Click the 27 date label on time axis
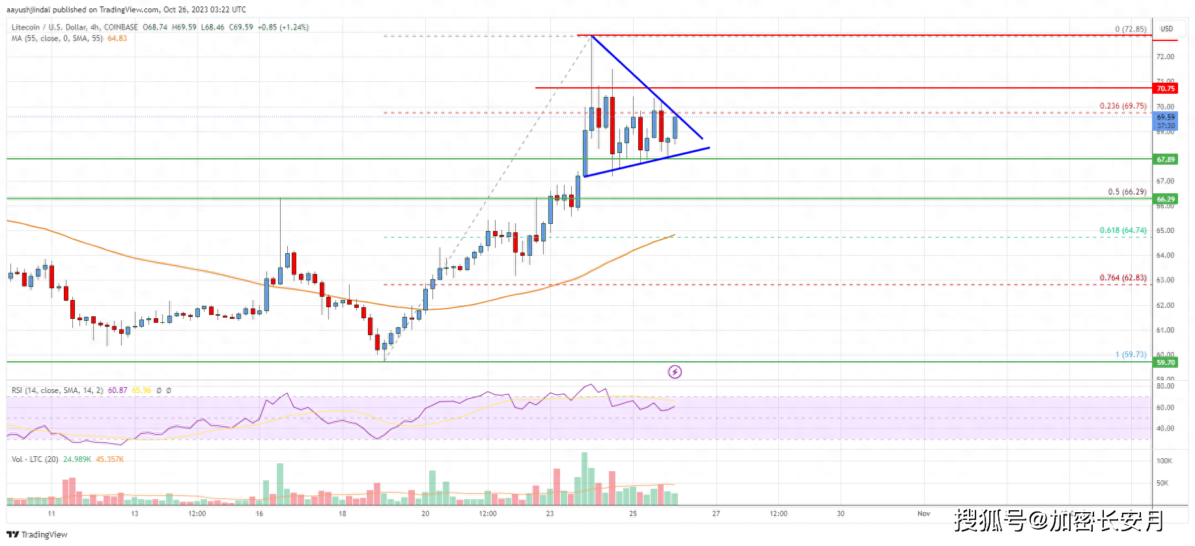 click(x=716, y=513)
